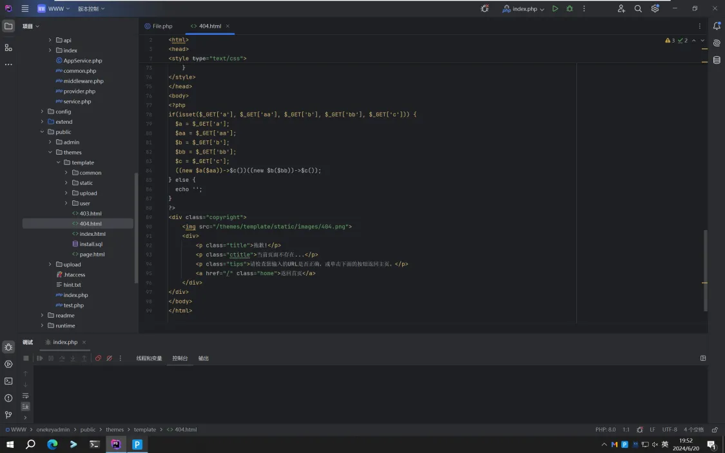The width and height of the screenshot is (725, 453).
Task: Open the AI Assistant spiral icon
Action: tap(717, 43)
